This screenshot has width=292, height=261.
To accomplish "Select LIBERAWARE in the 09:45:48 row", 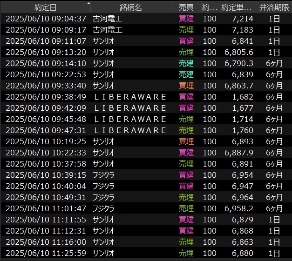I will tap(130, 119).
